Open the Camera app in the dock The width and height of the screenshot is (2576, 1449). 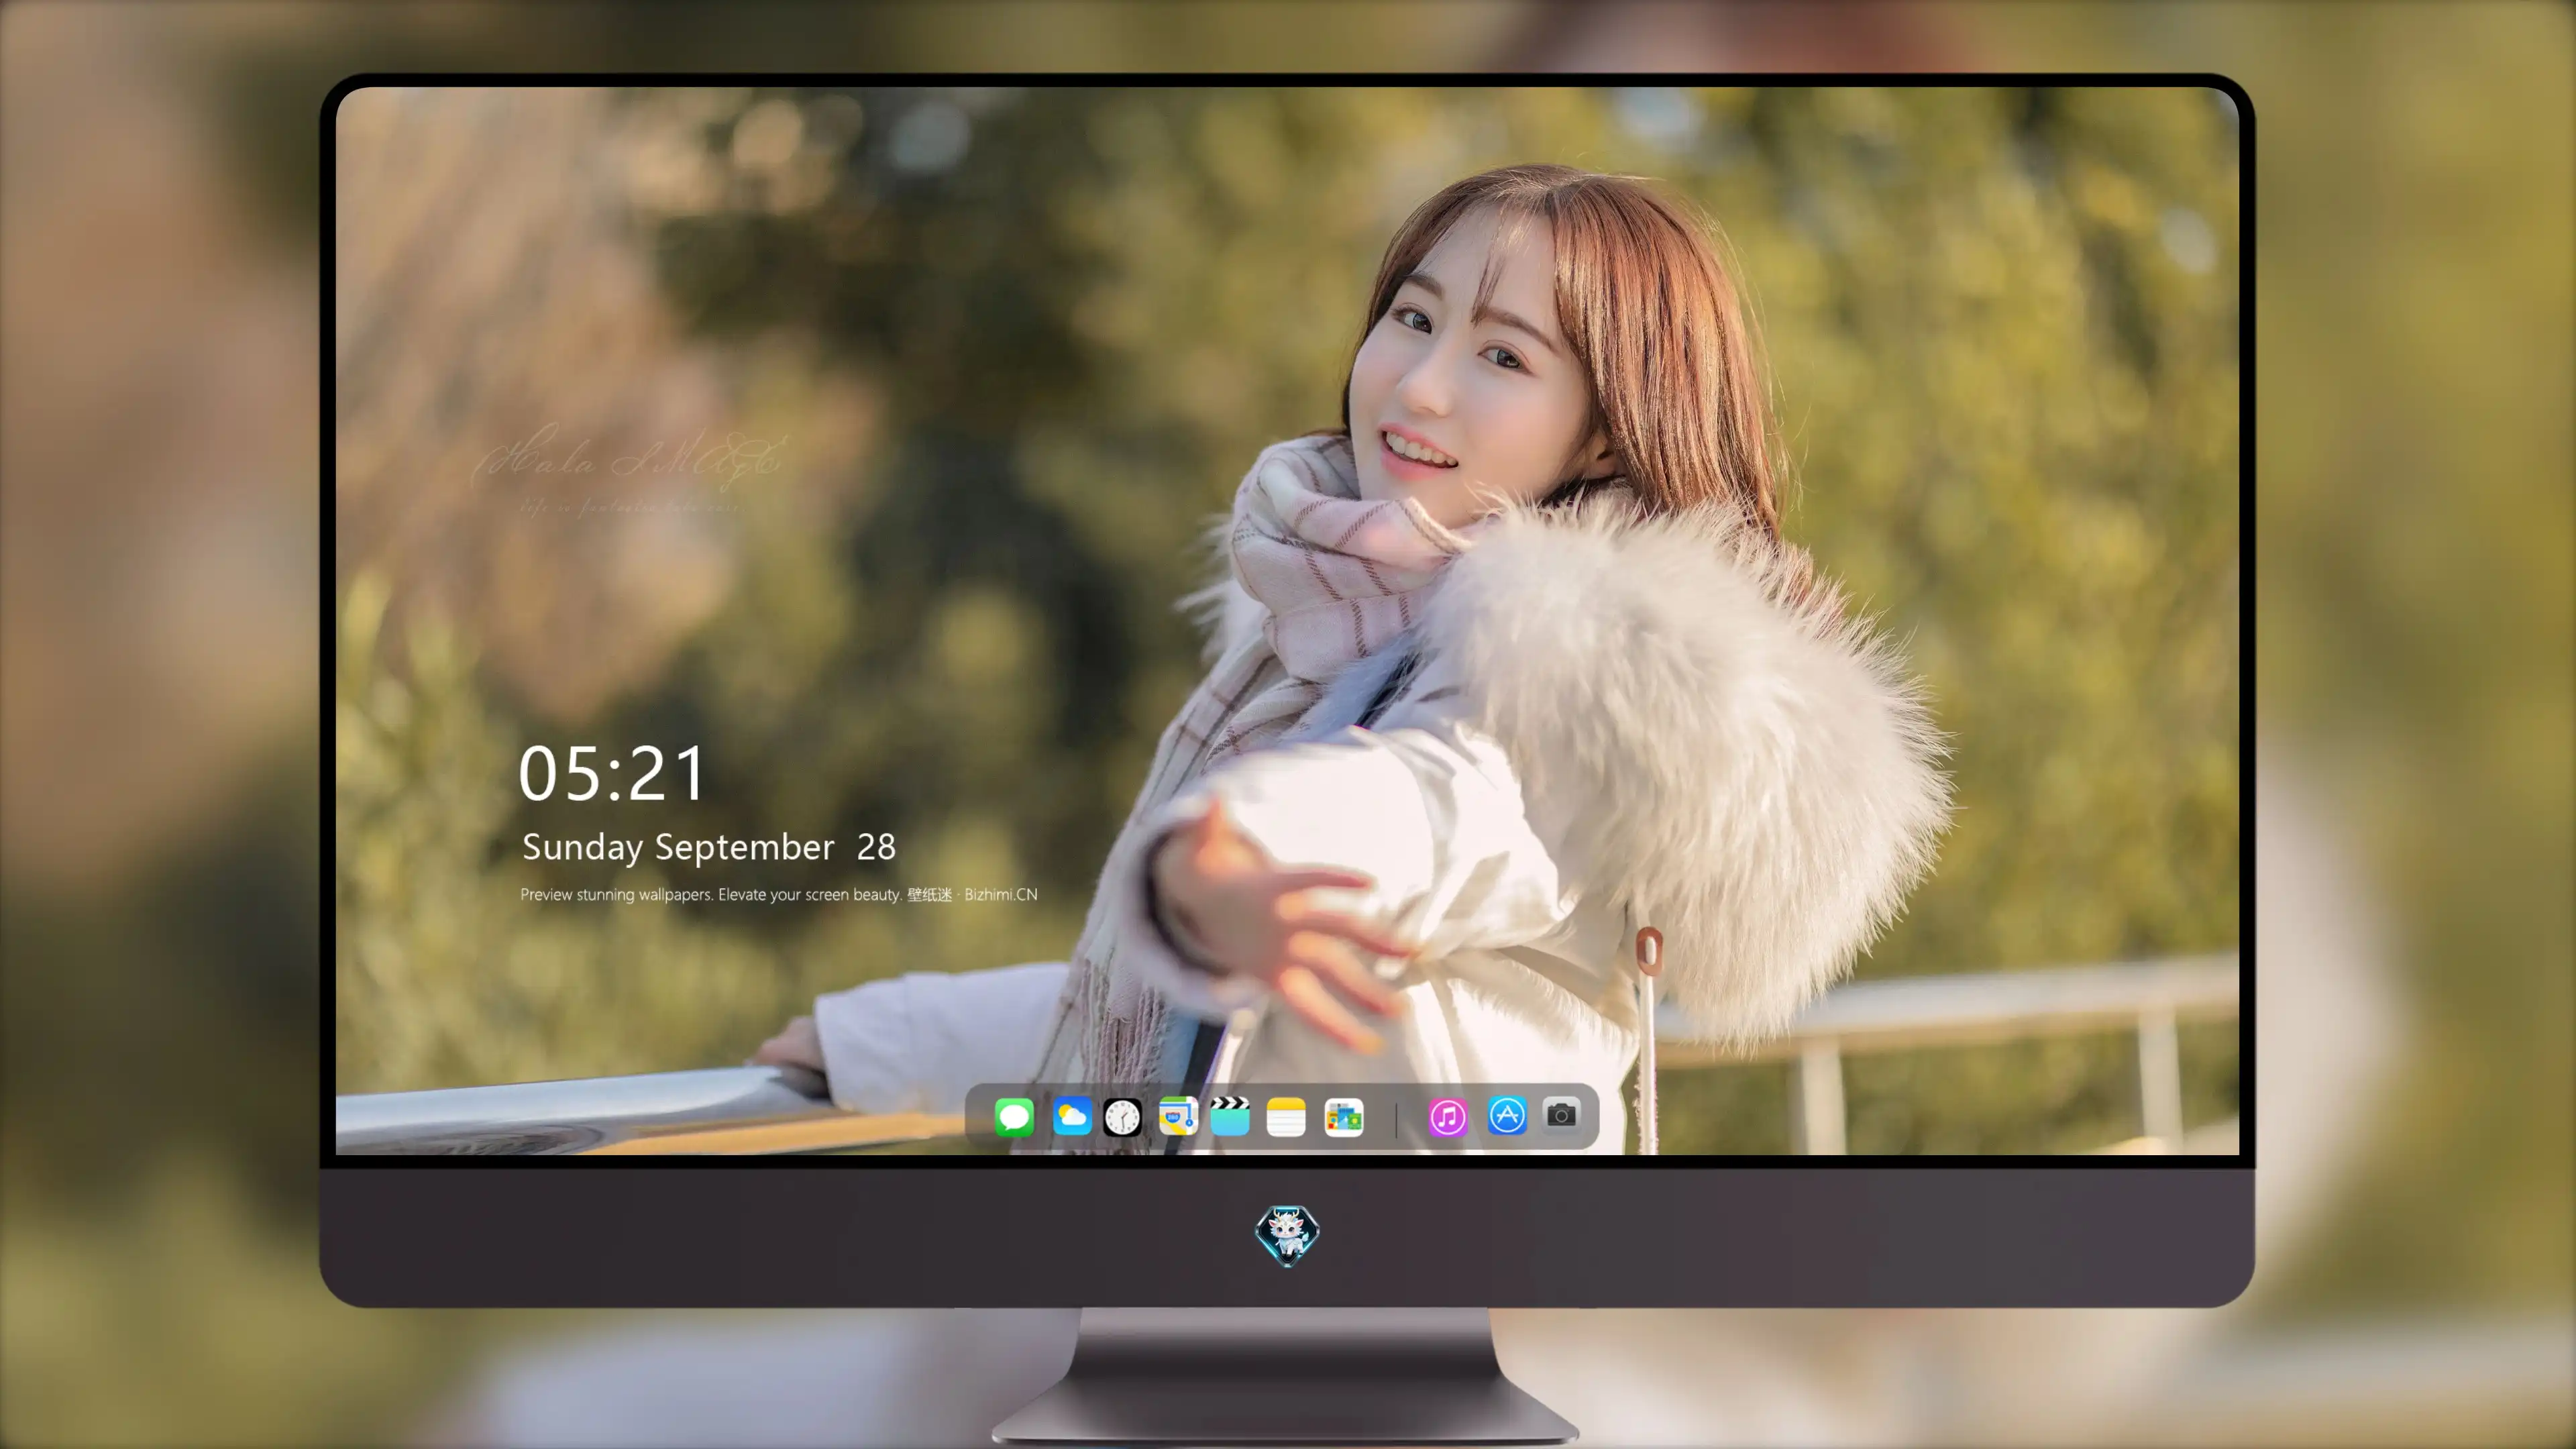[1561, 1114]
